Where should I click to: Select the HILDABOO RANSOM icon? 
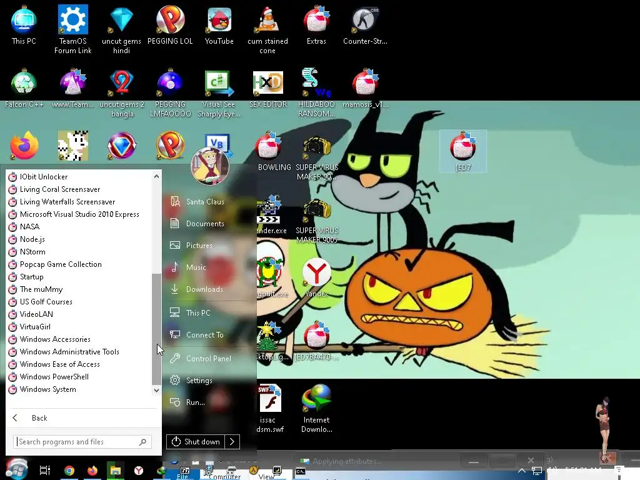(x=316, y=93)
